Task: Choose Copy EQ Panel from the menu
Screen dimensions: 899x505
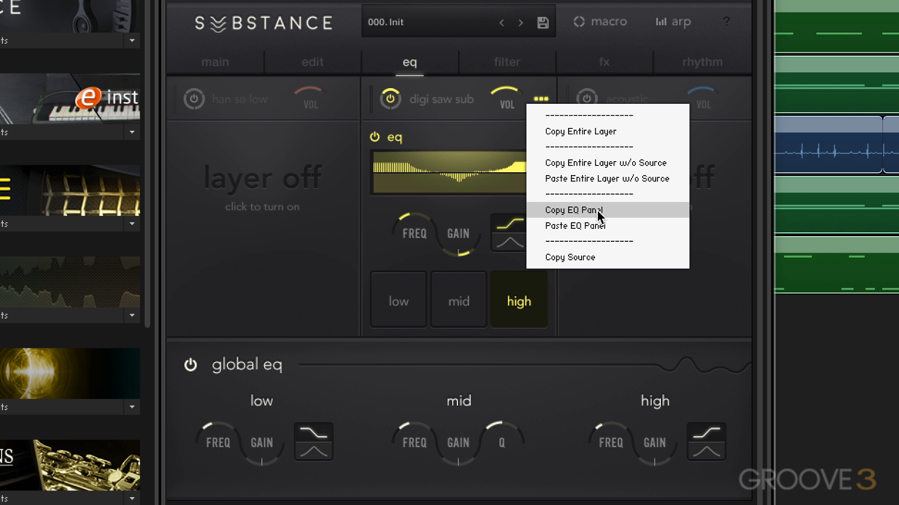Action: (574, 210)
